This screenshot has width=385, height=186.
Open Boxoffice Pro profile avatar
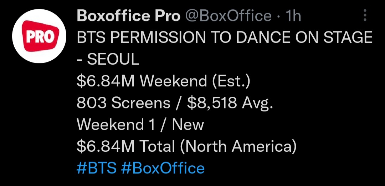39,36
